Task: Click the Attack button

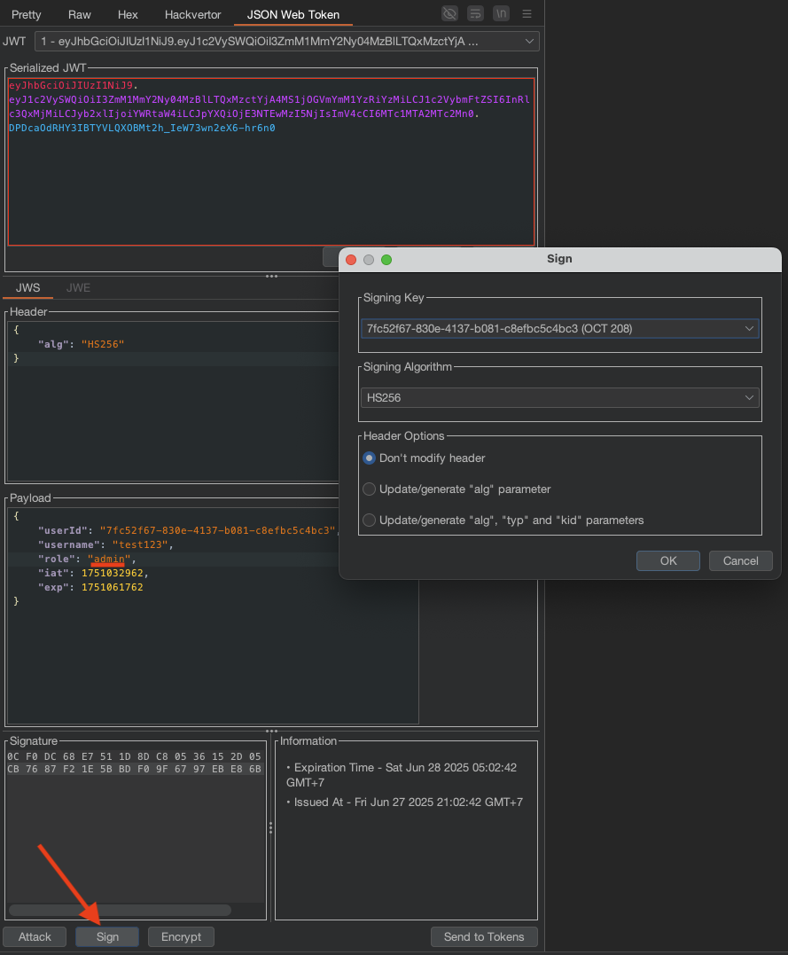Action: tap(35, 936)
